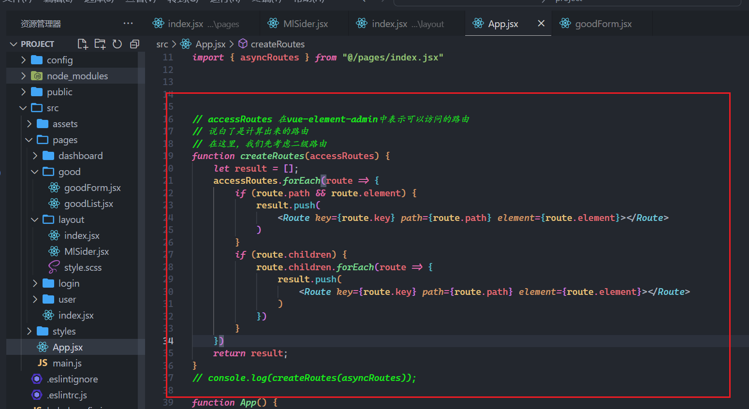Image resolution: width=749 pixels, height=409 pixels.
Task: Click the "@/pages/index.jsx" import string
Action: pos(393,58)
